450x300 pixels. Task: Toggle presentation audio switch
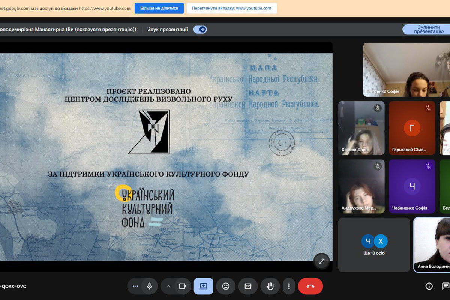click(x=200, y=29)
